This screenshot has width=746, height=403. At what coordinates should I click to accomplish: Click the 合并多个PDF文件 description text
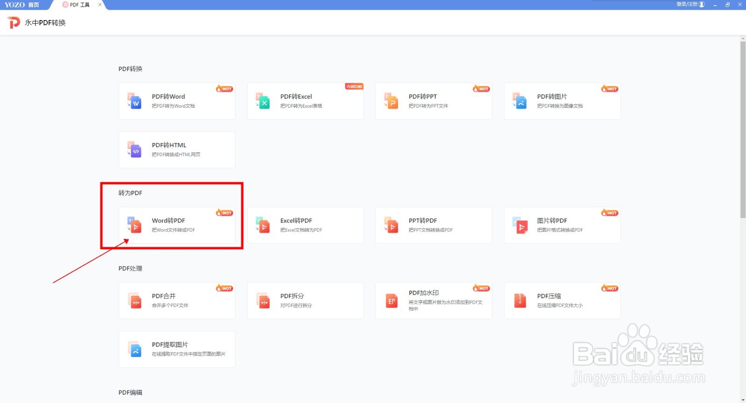coord(170,305)
